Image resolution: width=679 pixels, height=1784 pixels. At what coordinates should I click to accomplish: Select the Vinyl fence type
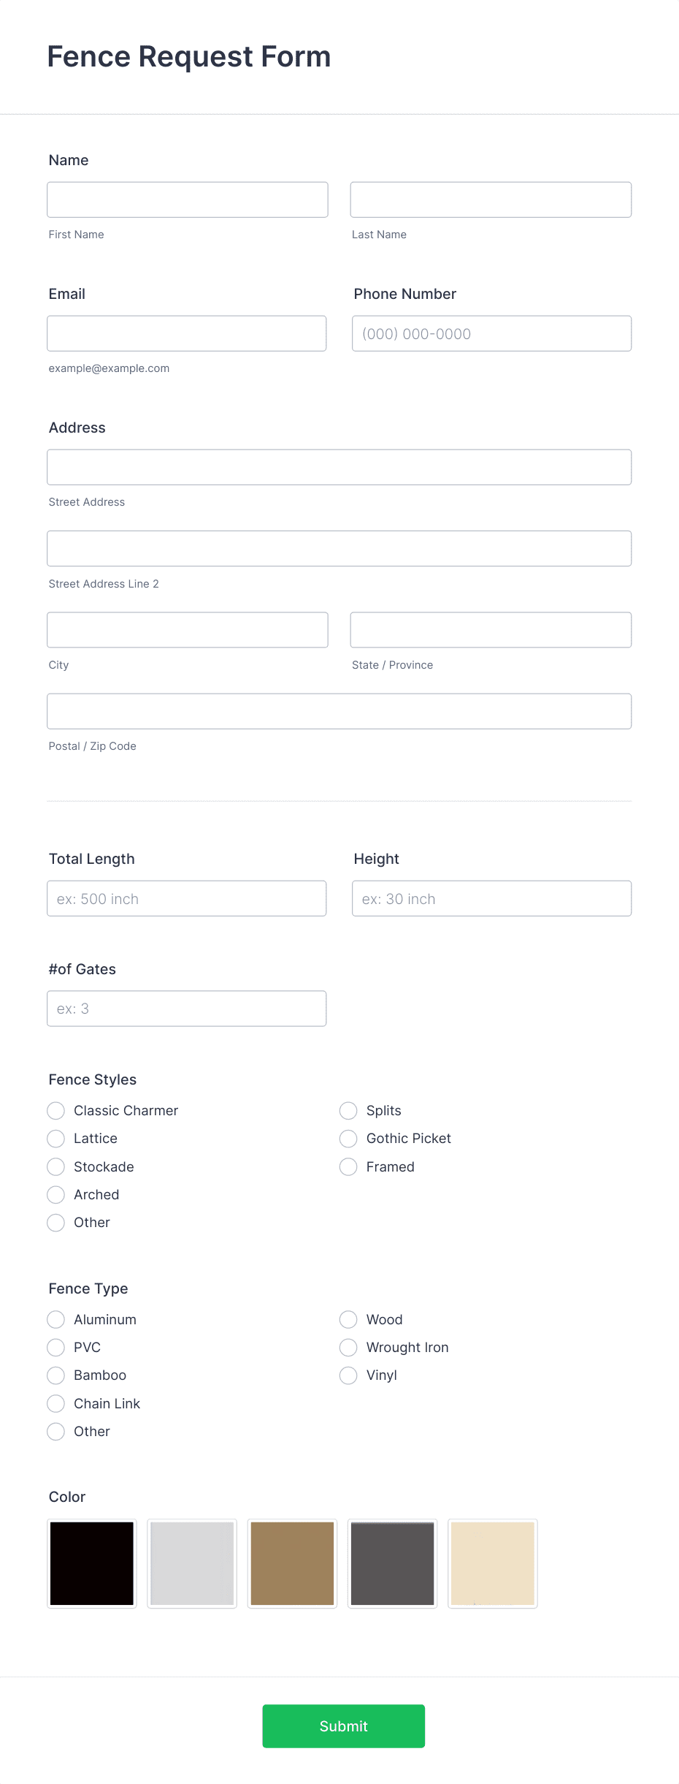tap(348, 1375)
